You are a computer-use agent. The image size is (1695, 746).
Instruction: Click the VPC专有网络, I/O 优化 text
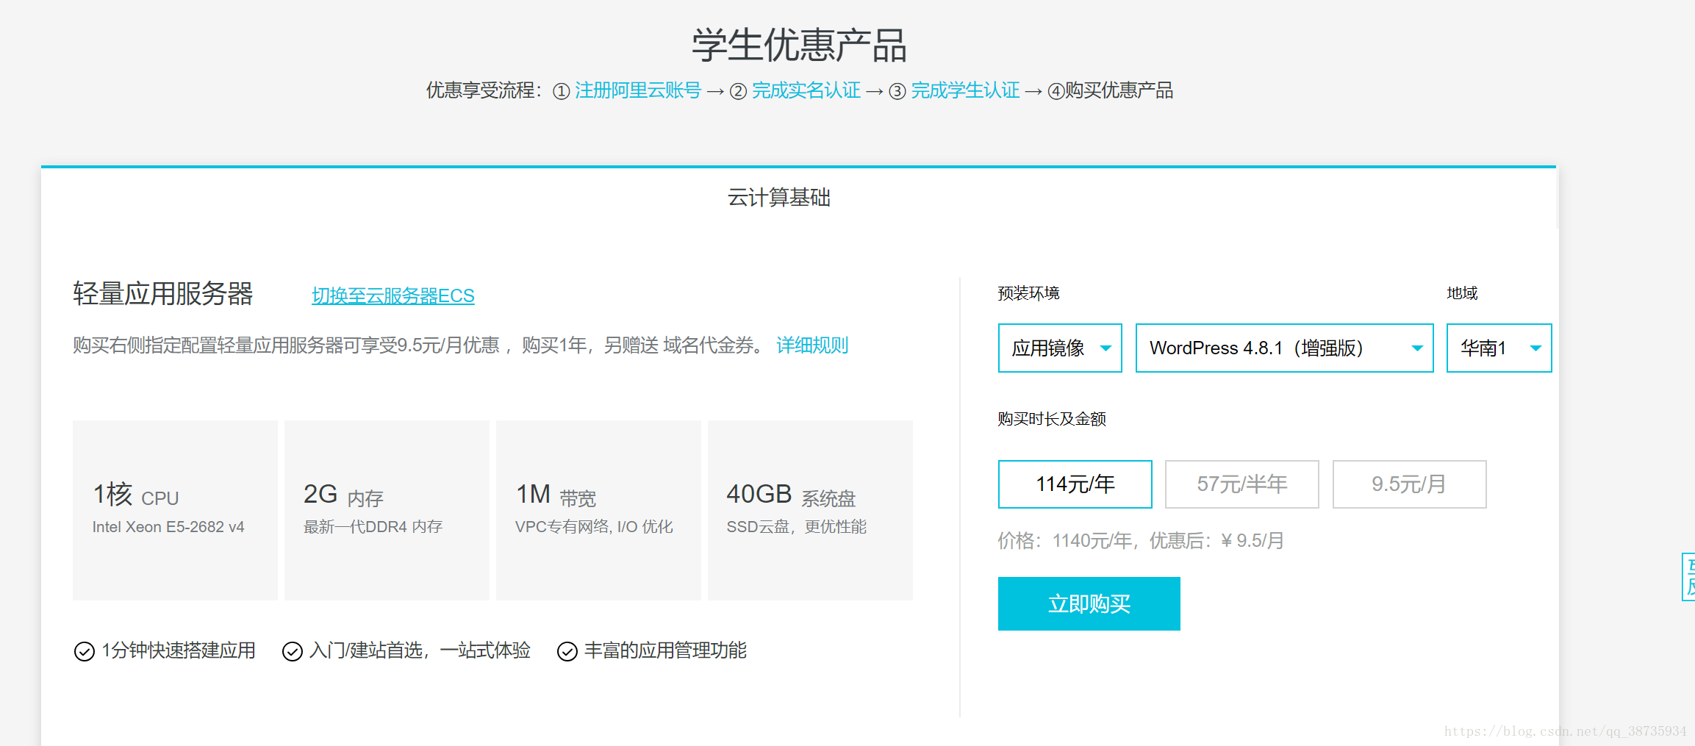[x=594, y=527]
